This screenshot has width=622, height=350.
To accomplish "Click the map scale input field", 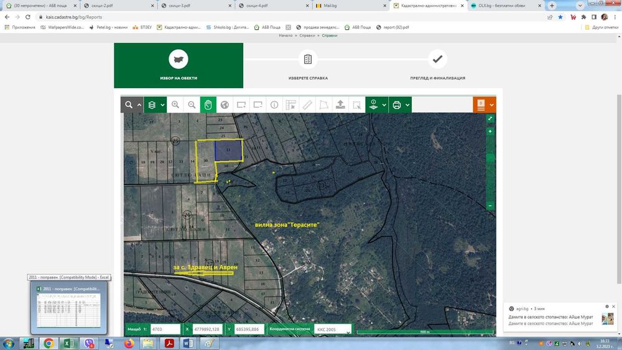I will click(165, 329).
